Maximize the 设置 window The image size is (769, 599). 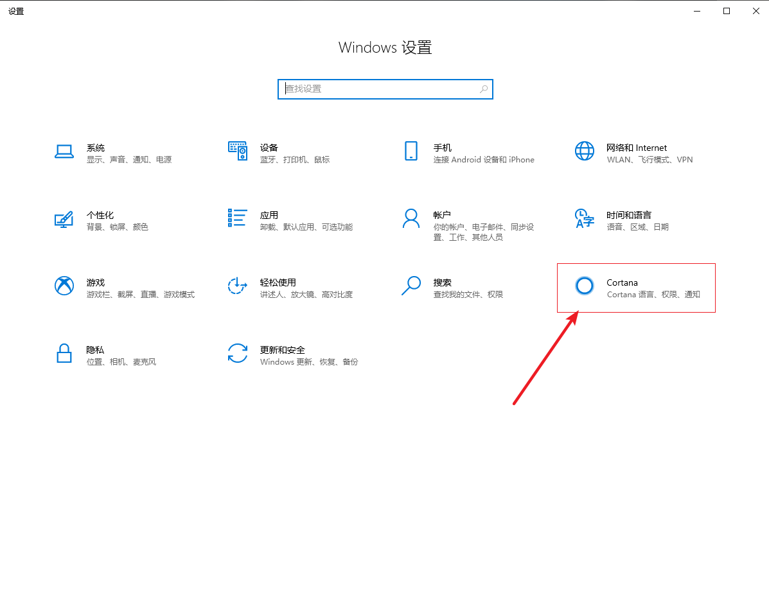coord(727,11)
